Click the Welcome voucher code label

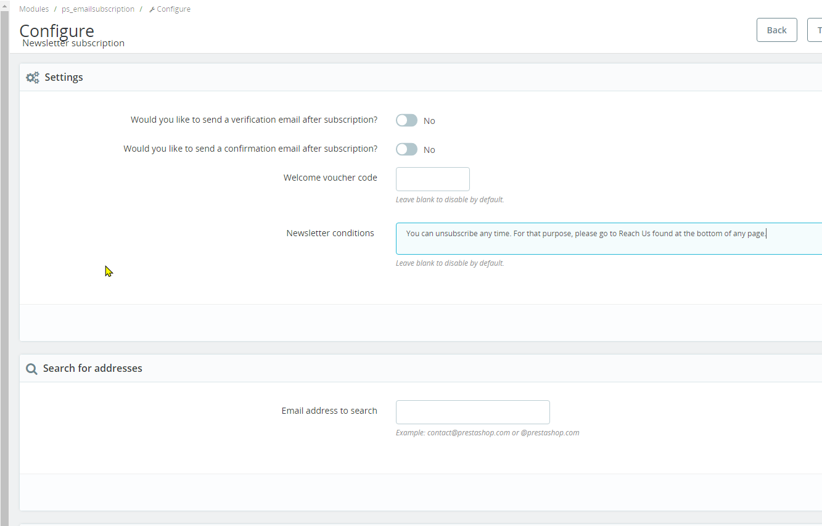coord(331,178)
